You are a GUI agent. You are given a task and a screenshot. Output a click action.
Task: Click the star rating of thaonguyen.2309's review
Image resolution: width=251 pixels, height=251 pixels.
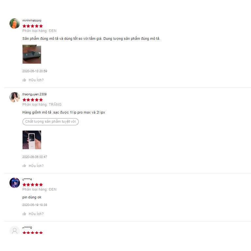[x=33, y=100]
